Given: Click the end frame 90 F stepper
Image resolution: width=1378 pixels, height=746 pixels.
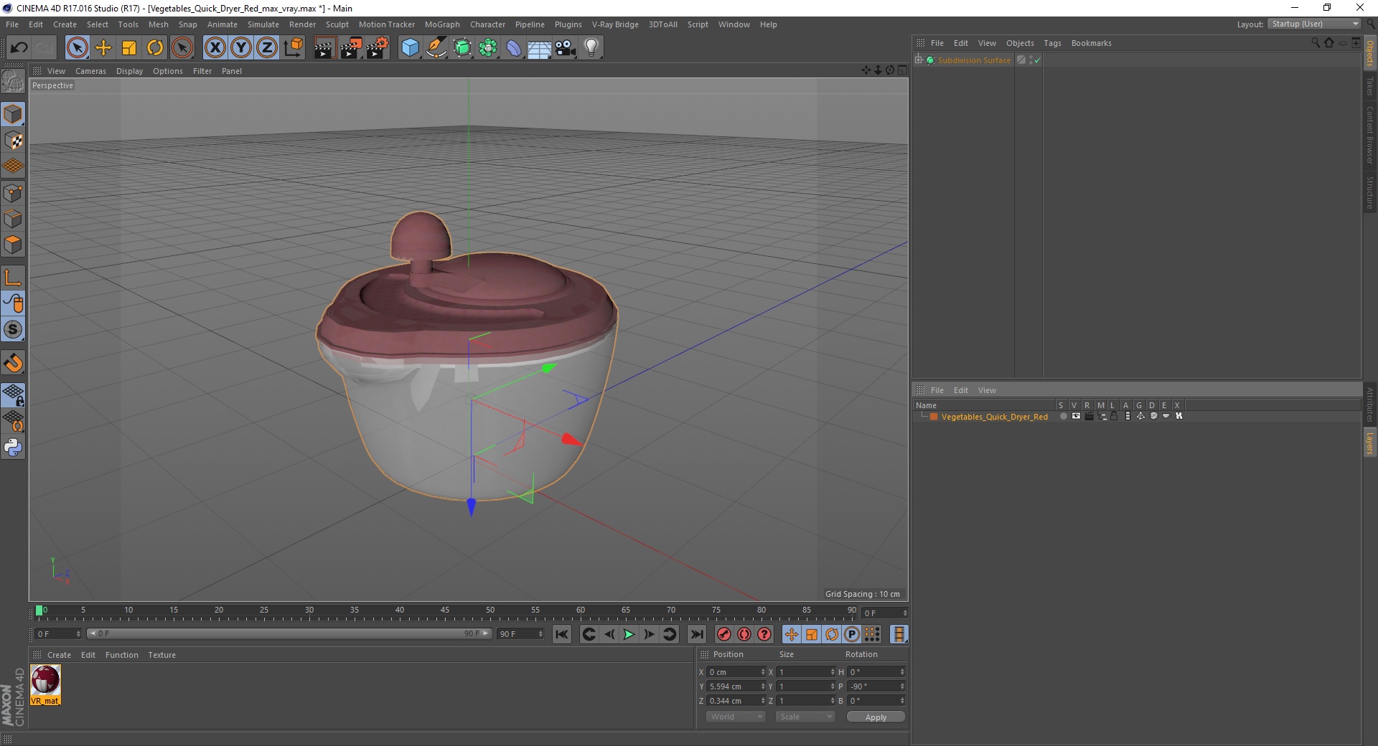Looking at the screenshot, I should coord(540,634).
